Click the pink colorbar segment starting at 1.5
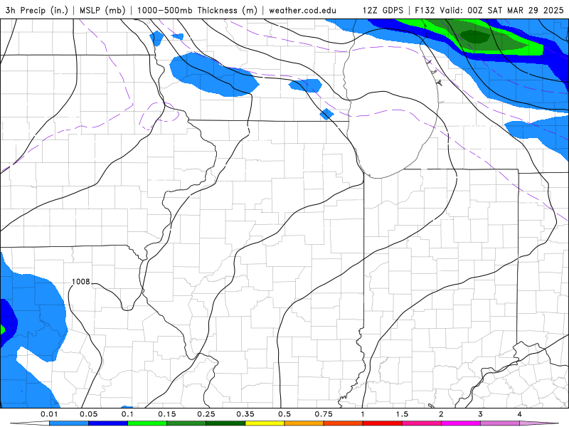569x427 pixels. [422, 423]
